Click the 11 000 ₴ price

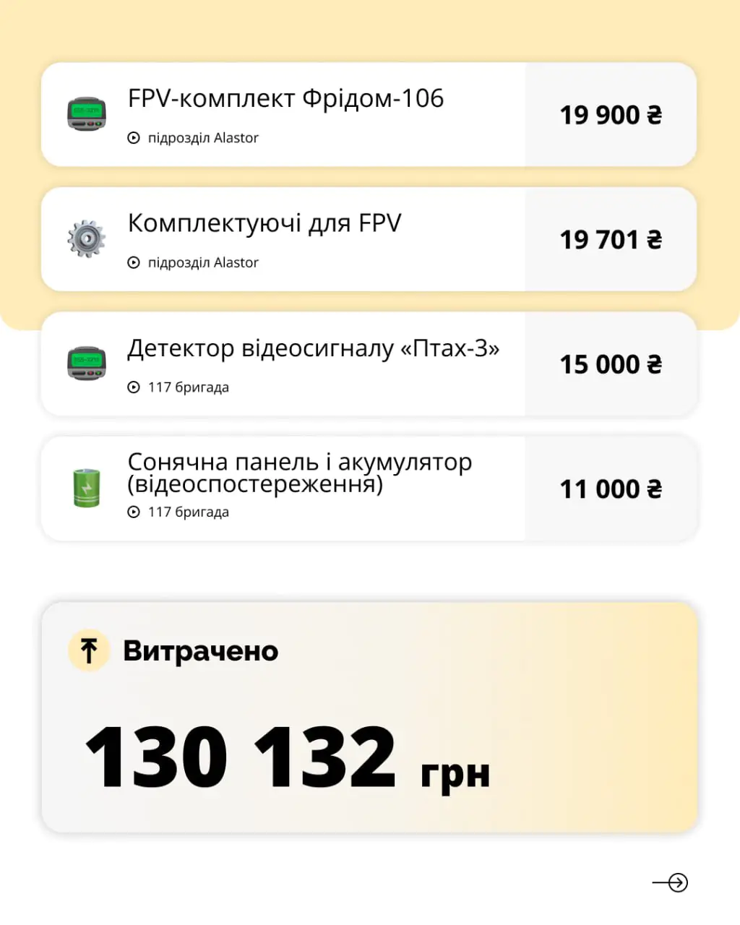click(611, 489)
